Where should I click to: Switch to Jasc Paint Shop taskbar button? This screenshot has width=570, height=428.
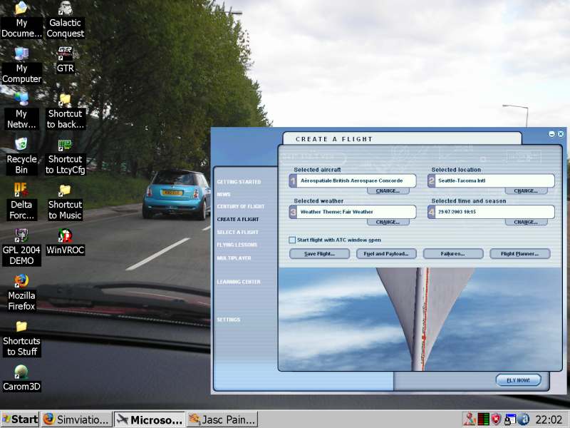(222, 419)
